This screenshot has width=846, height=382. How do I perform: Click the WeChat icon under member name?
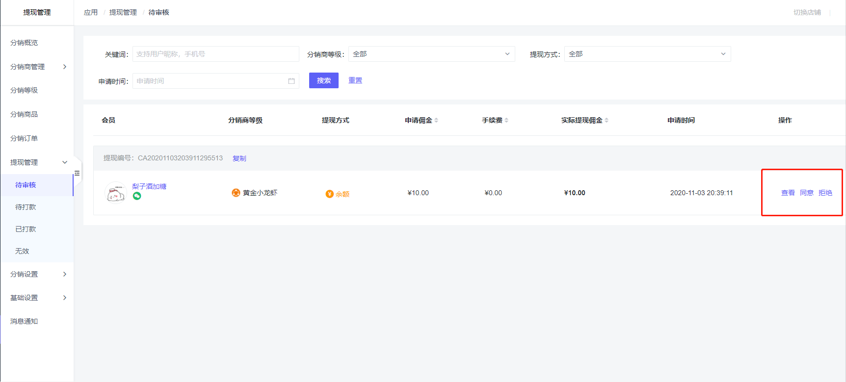[x=137, y=196]
